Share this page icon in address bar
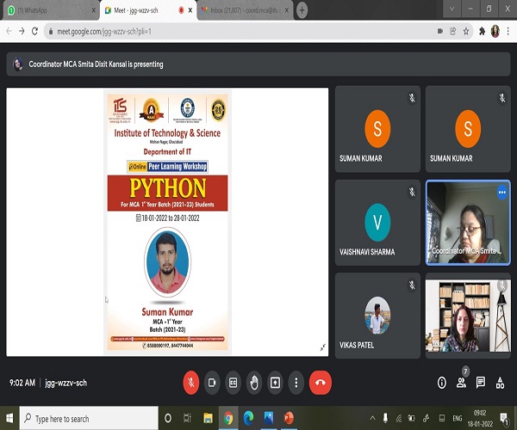 pyautogui.click(x=452, y=31)
